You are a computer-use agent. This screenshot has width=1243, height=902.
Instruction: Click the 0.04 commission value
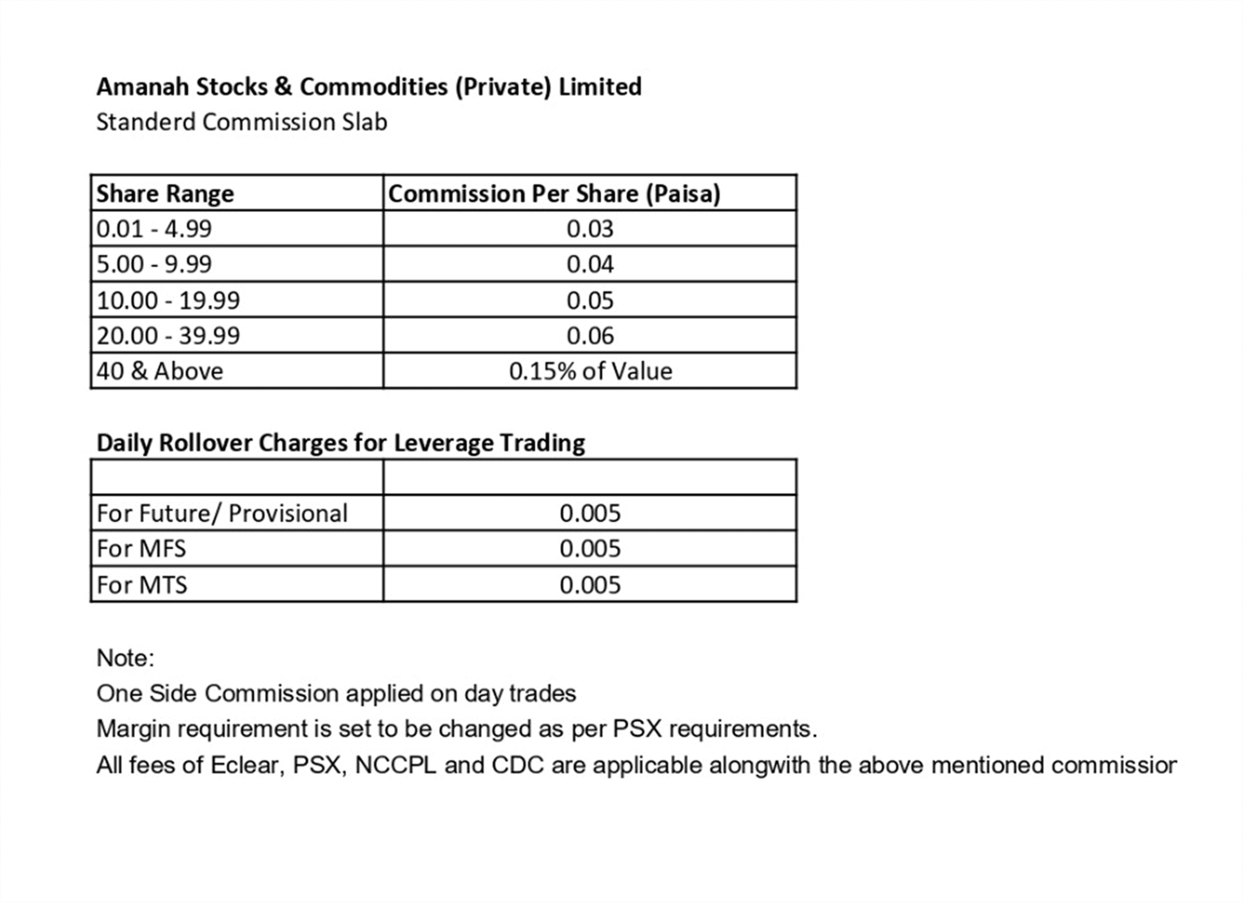click(590, 264)
